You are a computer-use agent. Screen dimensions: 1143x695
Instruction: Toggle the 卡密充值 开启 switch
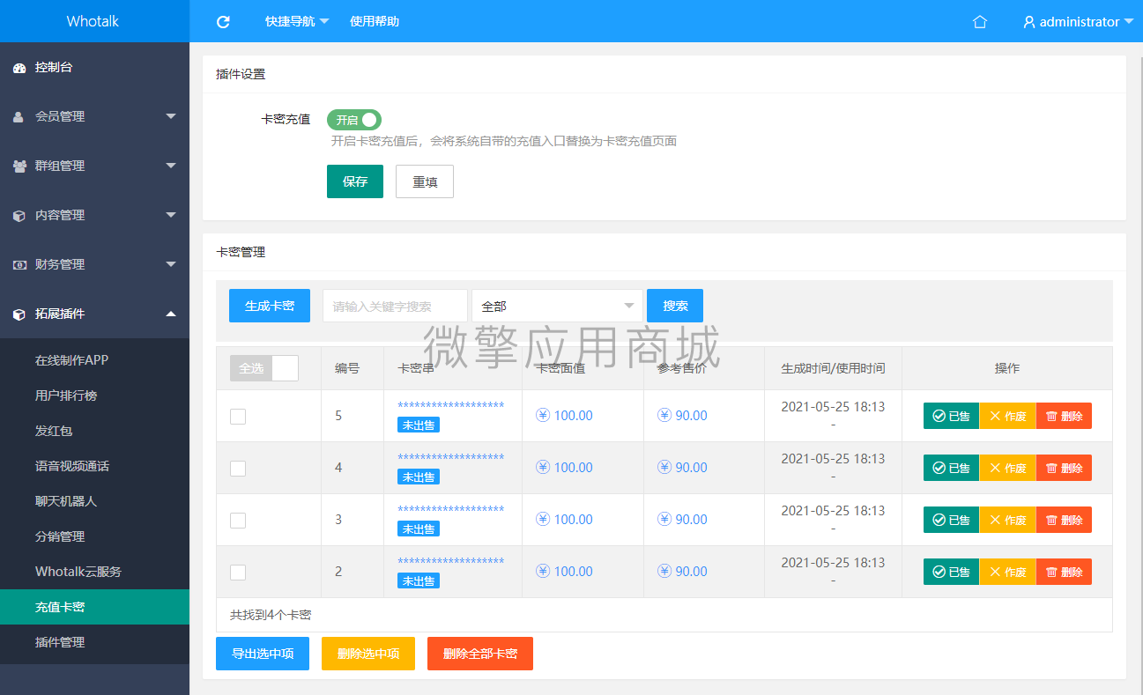coord(354,120)
